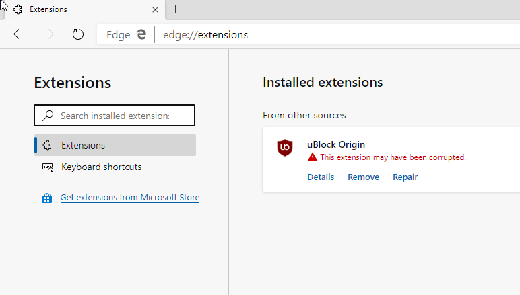Click the 'From other sources' label
Viewport: 520px width, 295px height.
pyautogui.click(x=304, y=115)
